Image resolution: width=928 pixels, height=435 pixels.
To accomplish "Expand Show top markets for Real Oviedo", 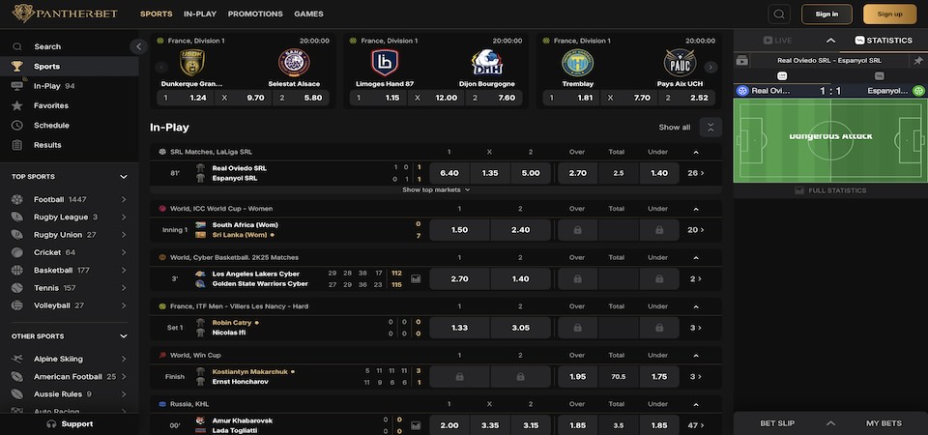I will pos(436,190).
